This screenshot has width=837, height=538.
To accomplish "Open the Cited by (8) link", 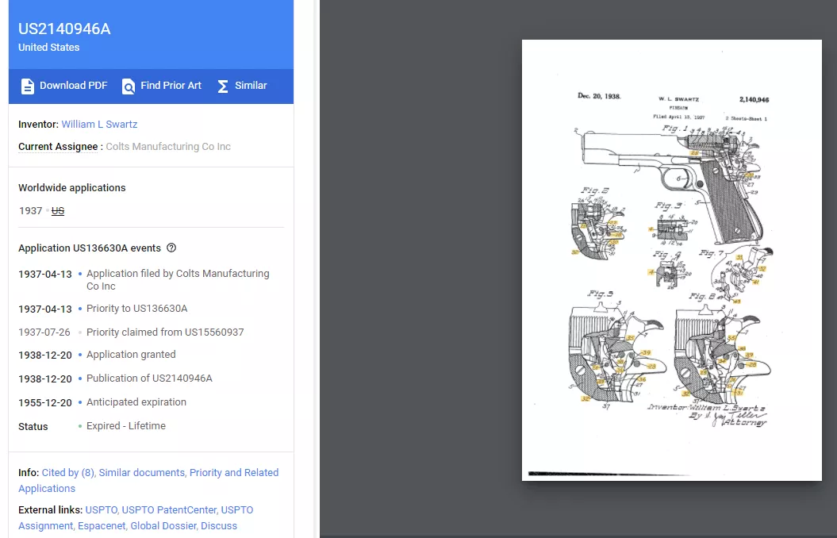I will [x=67, y=472].
